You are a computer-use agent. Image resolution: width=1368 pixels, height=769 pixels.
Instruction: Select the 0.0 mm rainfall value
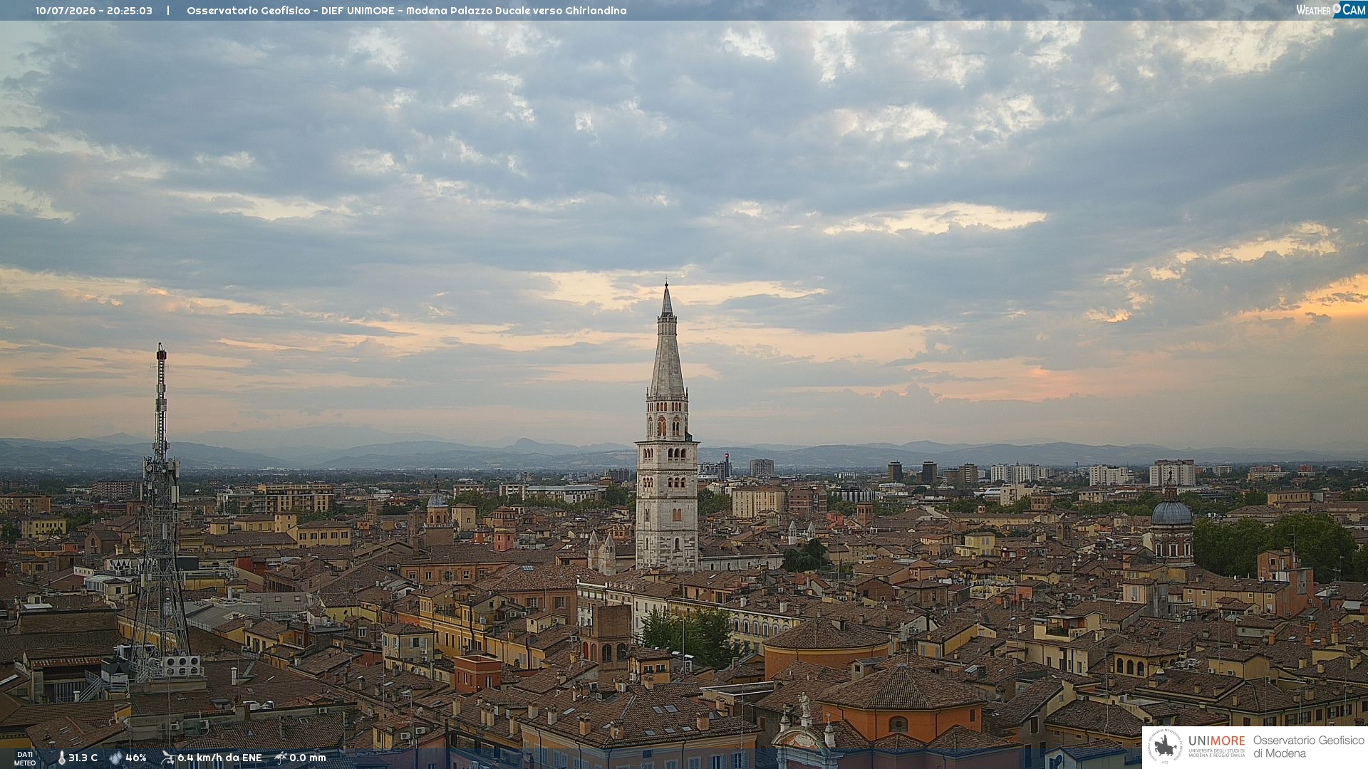(x=308, y=758)
